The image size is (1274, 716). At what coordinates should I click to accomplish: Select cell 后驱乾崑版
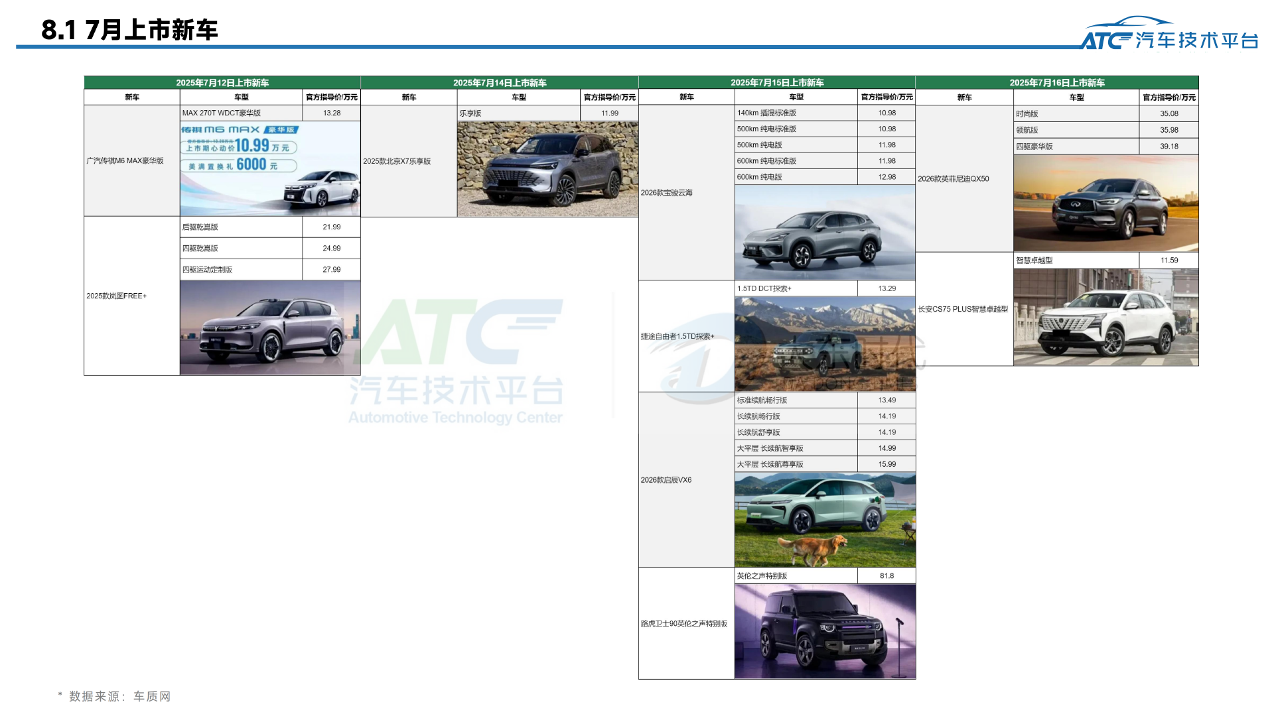[241, 227]
